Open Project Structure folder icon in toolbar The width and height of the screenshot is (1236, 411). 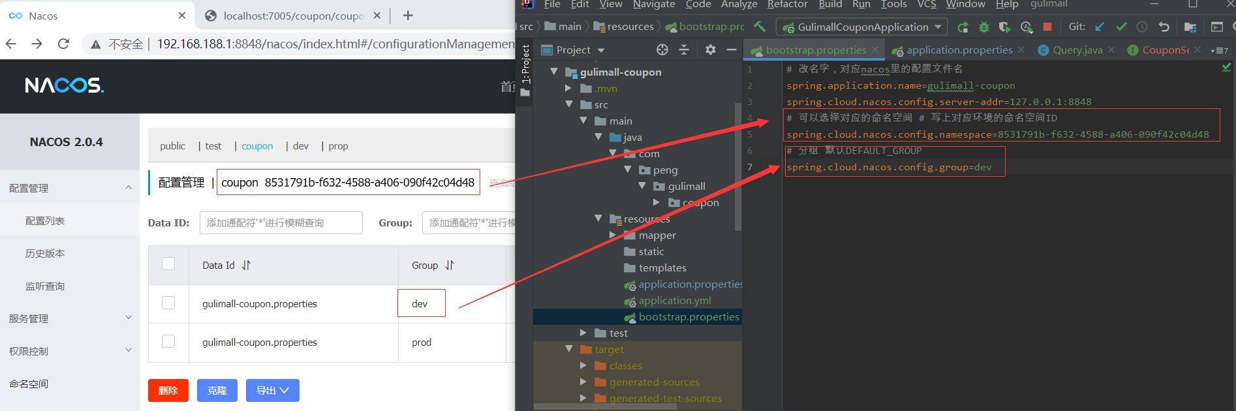pos(1190,27)
